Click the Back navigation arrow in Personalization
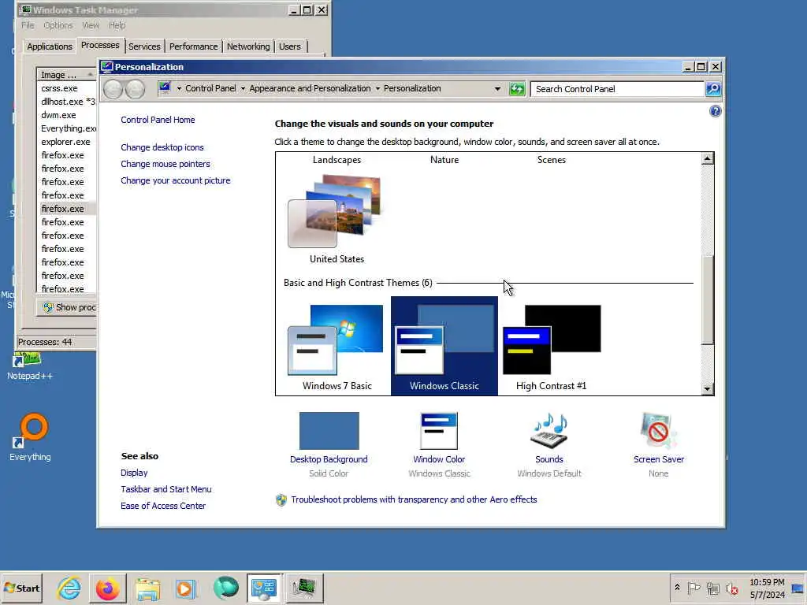 coord(113,89)
